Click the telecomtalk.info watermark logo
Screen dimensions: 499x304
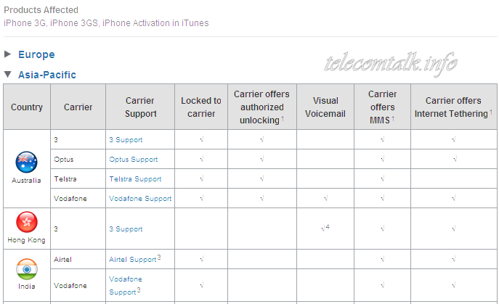click(391, 64)
